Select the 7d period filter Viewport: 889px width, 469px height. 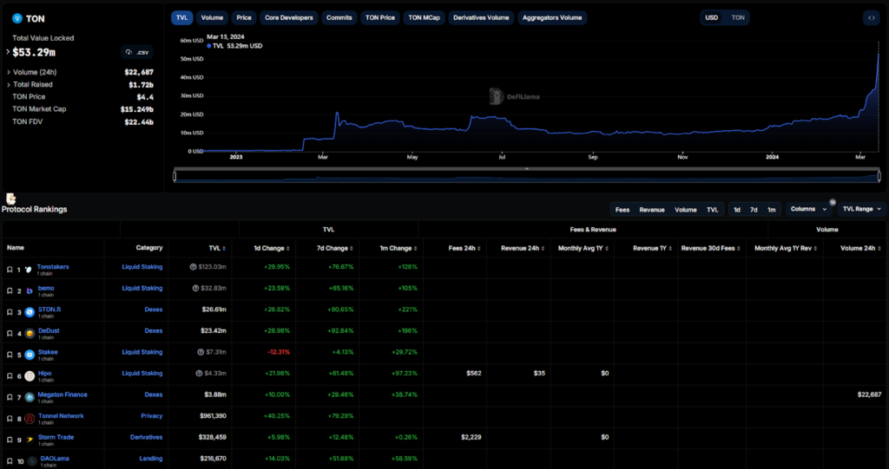pos(754,210)
